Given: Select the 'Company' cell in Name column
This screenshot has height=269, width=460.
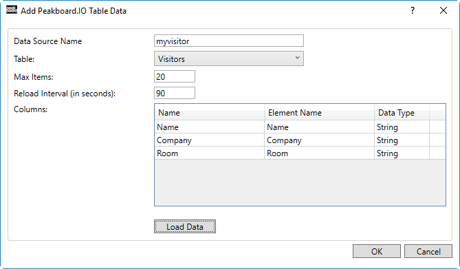Looking at the screenshot, I should click(x=210, y=140).
